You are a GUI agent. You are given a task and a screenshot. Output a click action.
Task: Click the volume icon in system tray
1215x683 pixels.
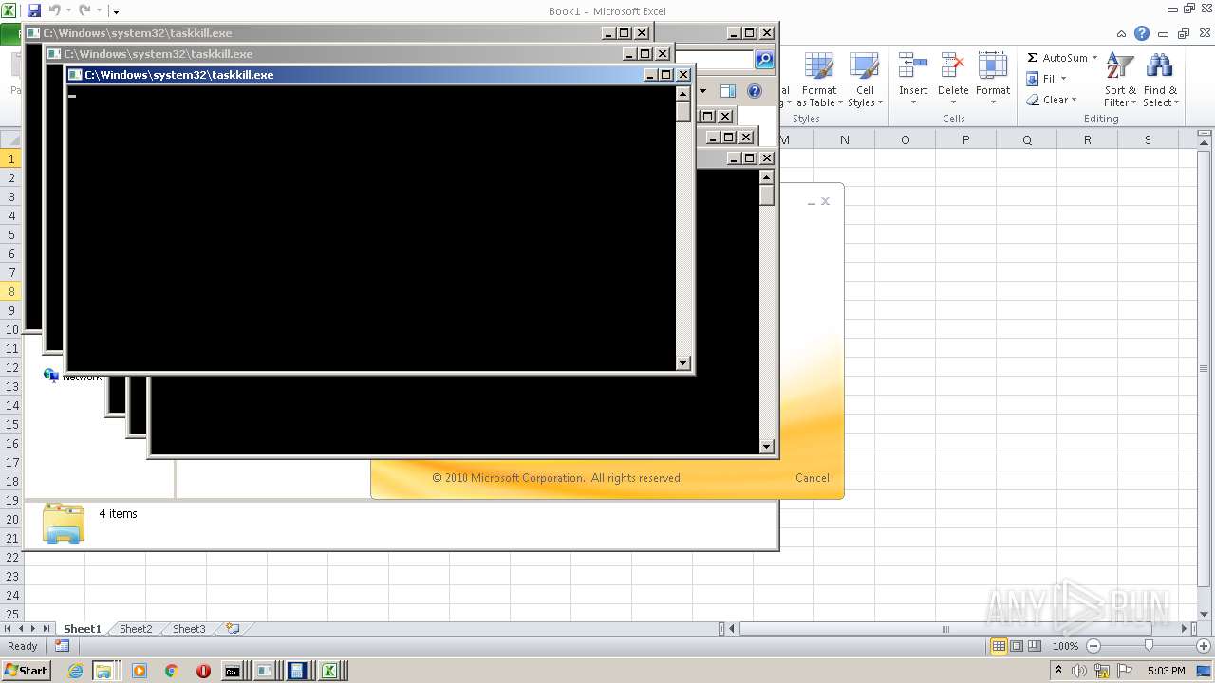(x=1080, y=671)
